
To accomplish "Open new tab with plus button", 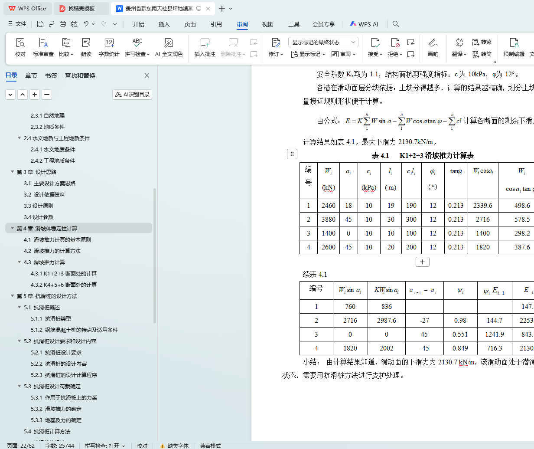I will coord(222,9).
